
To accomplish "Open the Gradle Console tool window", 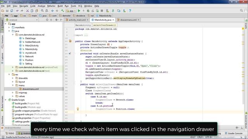I will 234,133.
